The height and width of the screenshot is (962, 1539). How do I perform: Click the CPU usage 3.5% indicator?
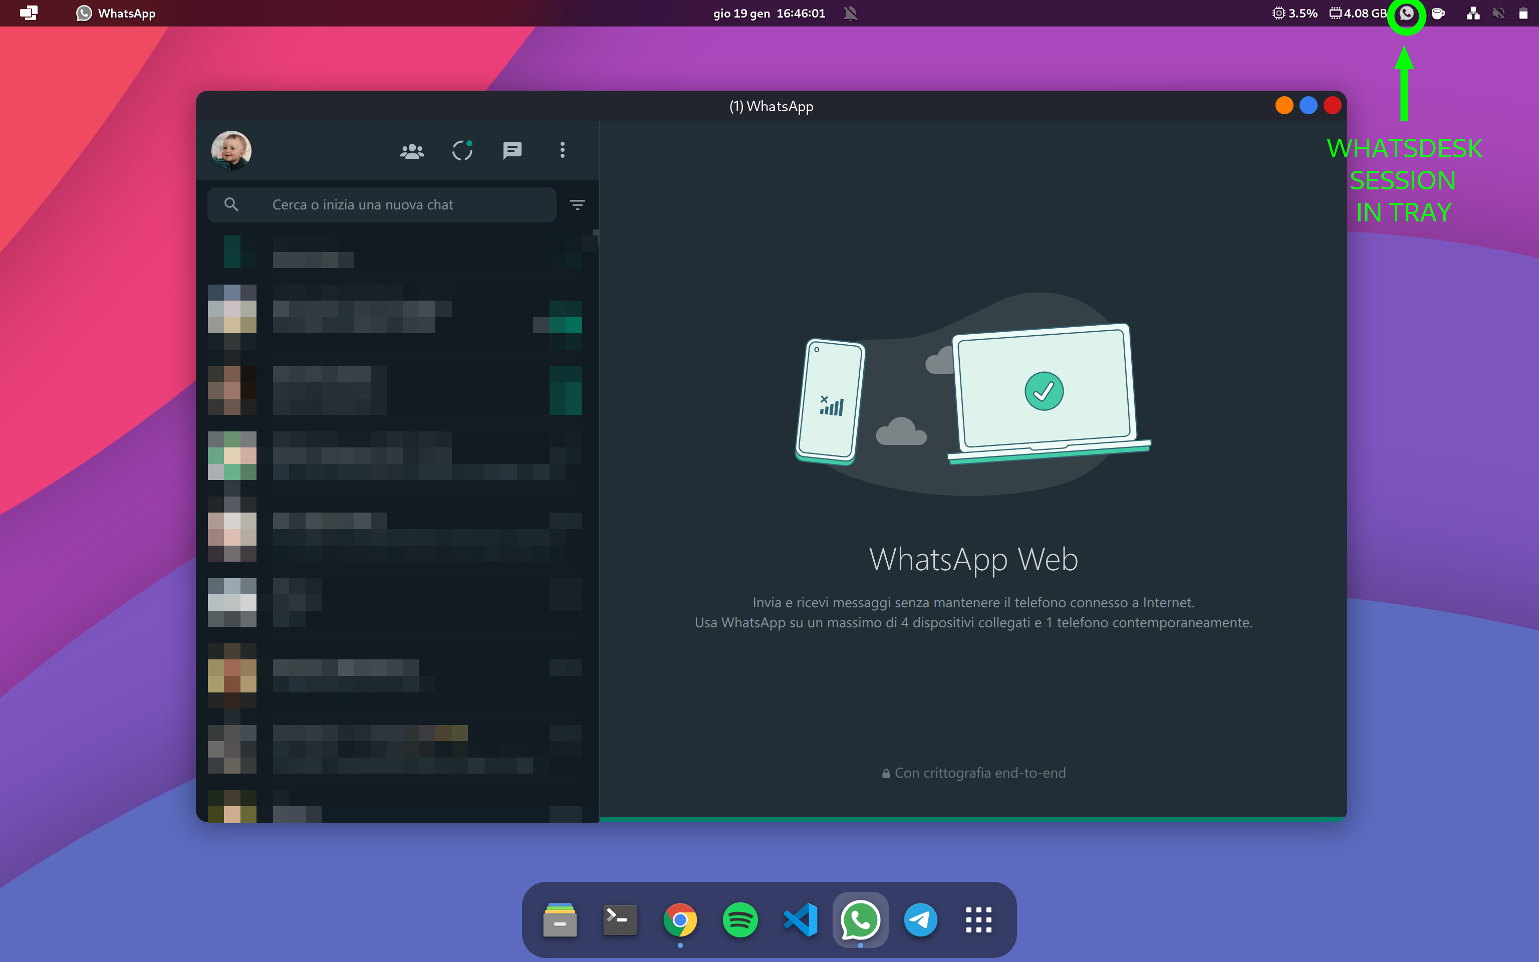tap(1295, 14)
